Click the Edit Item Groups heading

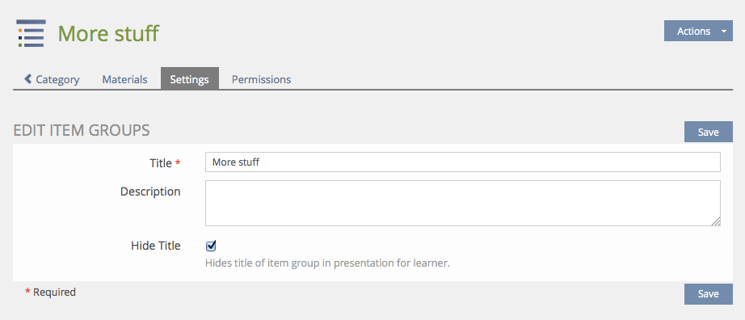[x=82, y=130]
